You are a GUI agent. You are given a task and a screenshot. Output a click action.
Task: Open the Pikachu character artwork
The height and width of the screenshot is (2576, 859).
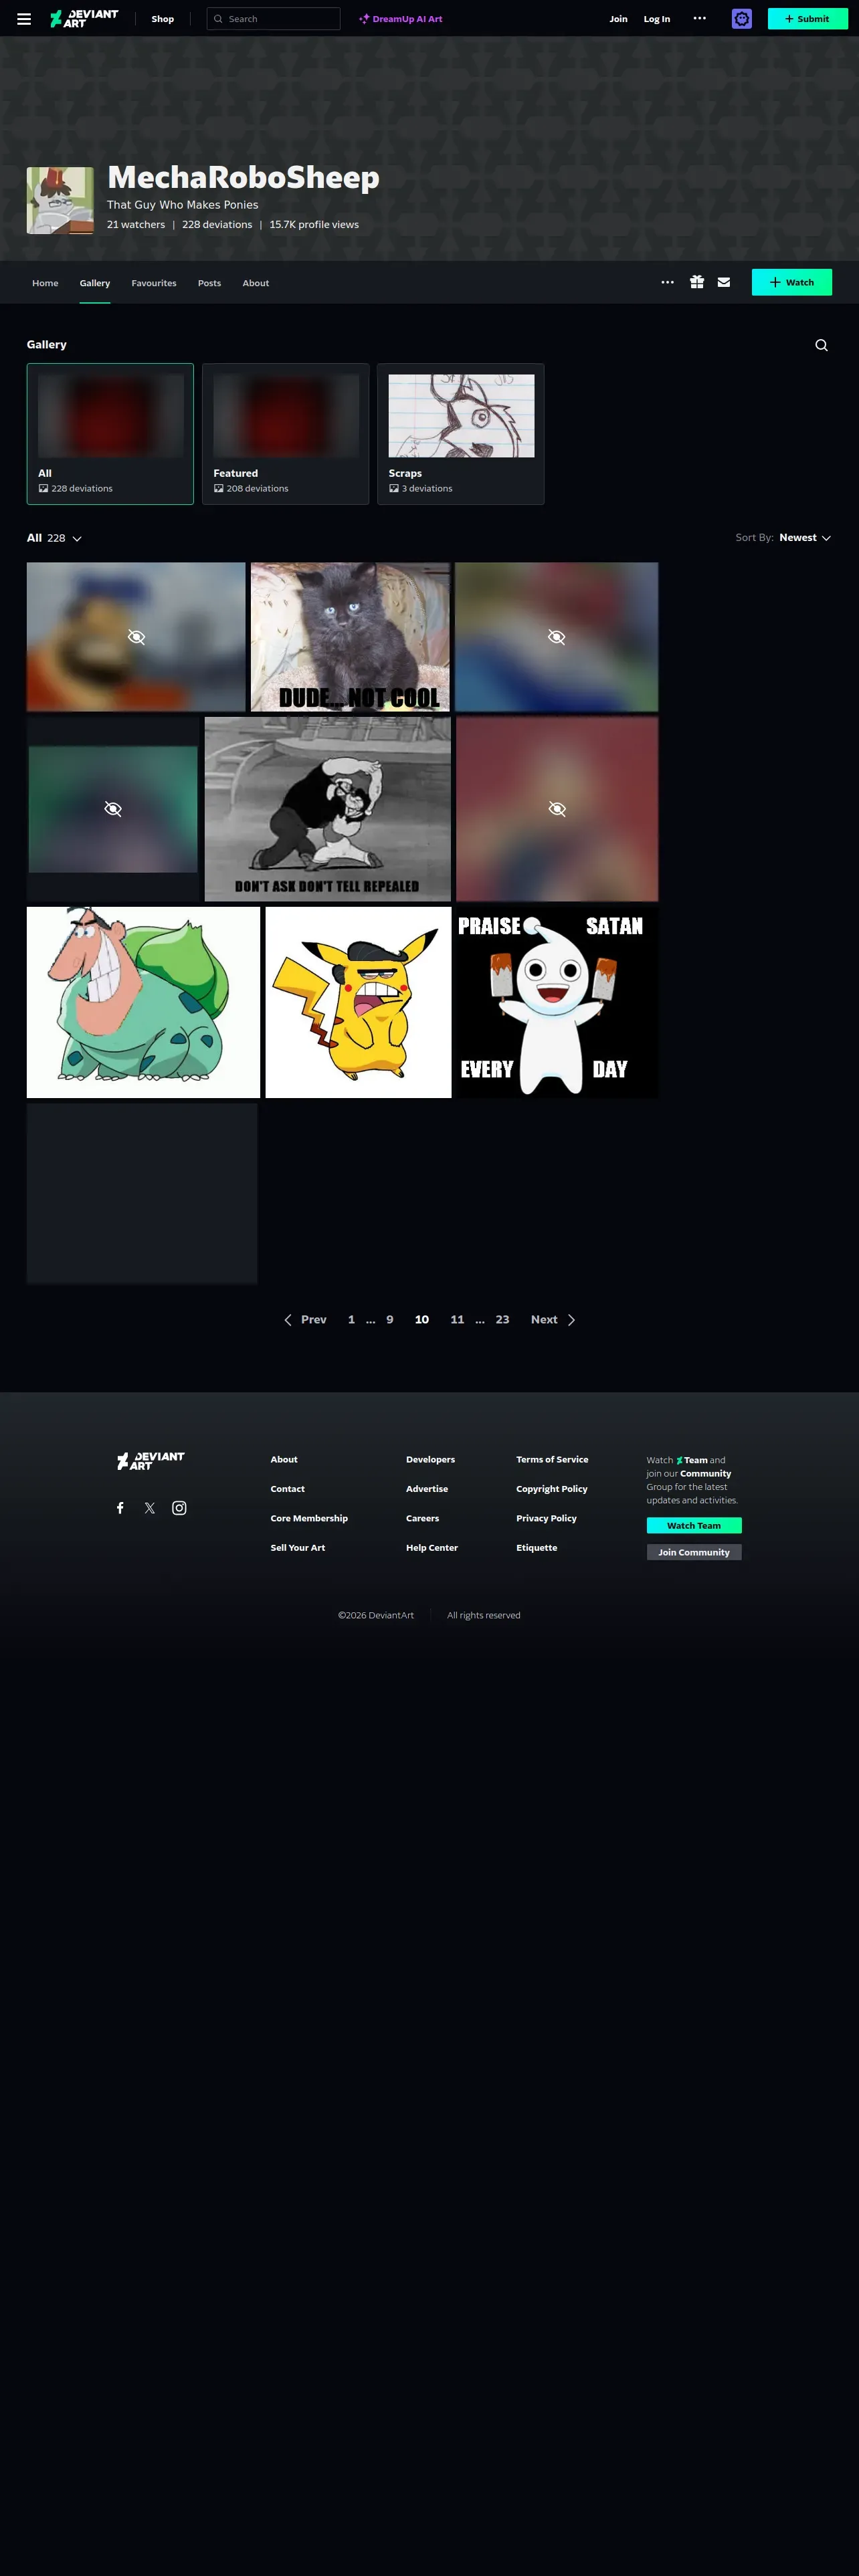(x=358, y=1002)
